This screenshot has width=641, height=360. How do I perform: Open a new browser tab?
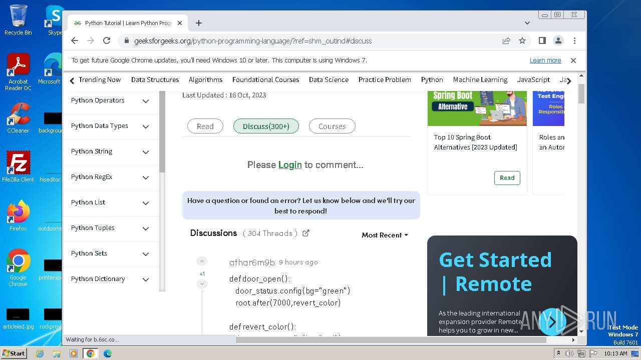point(199,23)
